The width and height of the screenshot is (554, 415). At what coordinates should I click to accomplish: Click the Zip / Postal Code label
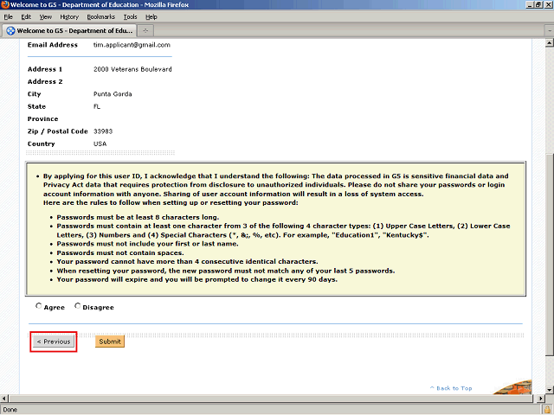58,131
